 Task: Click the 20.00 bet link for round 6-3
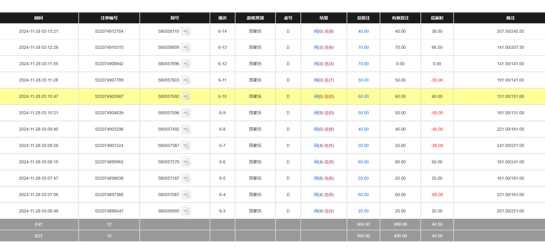coord(363,211)
